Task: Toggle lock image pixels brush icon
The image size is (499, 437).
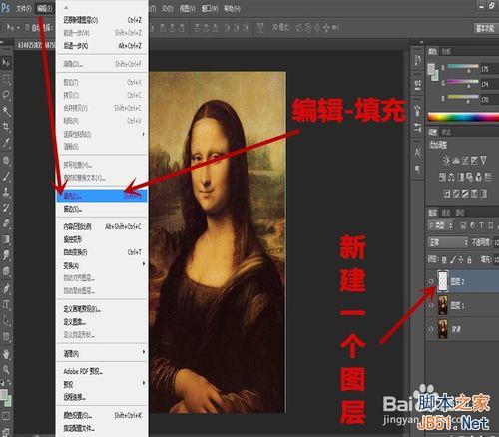Action: pos(453,259)
